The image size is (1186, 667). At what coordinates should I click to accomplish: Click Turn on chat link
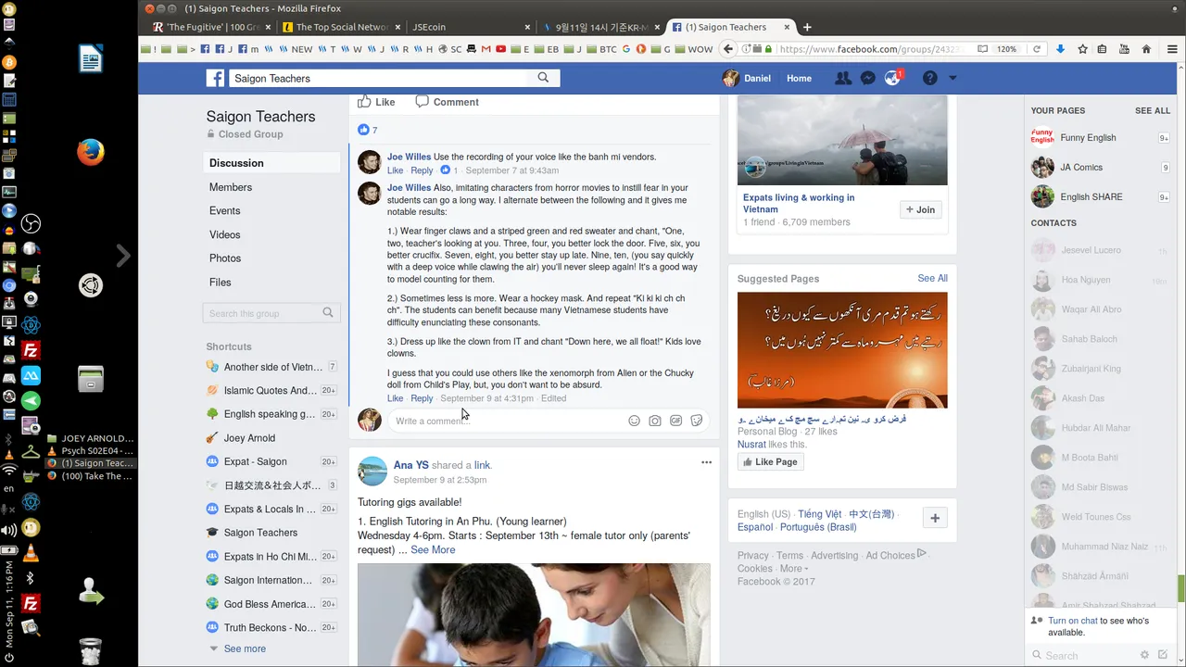click(x=1073, y=621)
